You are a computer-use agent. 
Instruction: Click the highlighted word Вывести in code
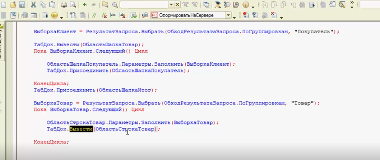(x=81, y=129)
